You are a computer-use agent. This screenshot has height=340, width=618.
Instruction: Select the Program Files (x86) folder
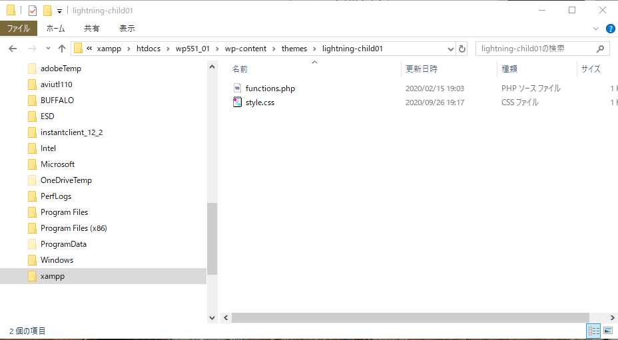point(73,228)
